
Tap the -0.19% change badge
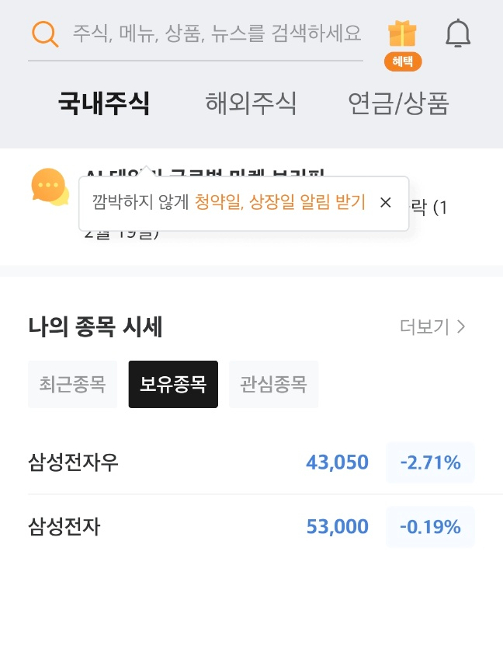pyautogui.click(x=430, y=527)
